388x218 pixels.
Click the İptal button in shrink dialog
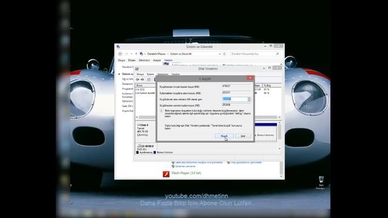click(x=243, y=136)
